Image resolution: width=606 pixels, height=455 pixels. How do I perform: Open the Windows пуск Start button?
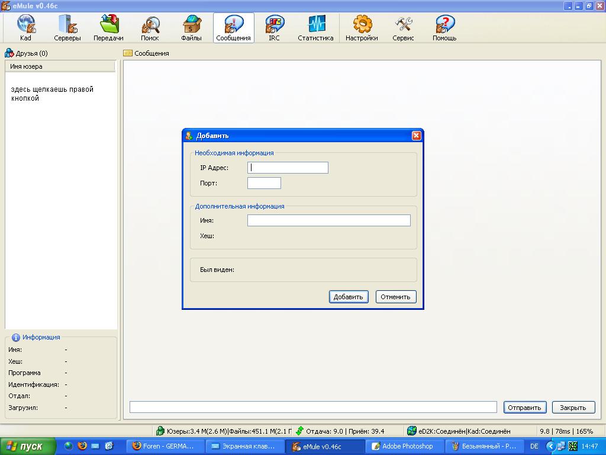pyautogui.click(x=28, y=446)
